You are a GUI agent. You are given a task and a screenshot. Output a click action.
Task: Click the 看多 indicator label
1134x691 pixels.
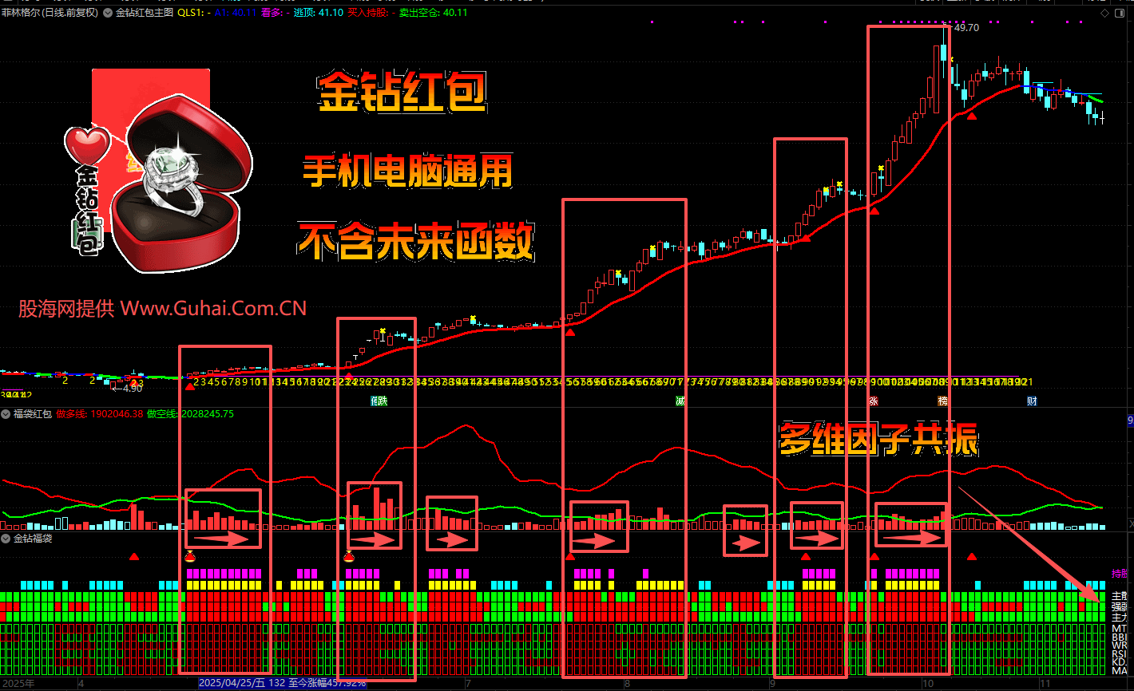(x=274, y=13)
